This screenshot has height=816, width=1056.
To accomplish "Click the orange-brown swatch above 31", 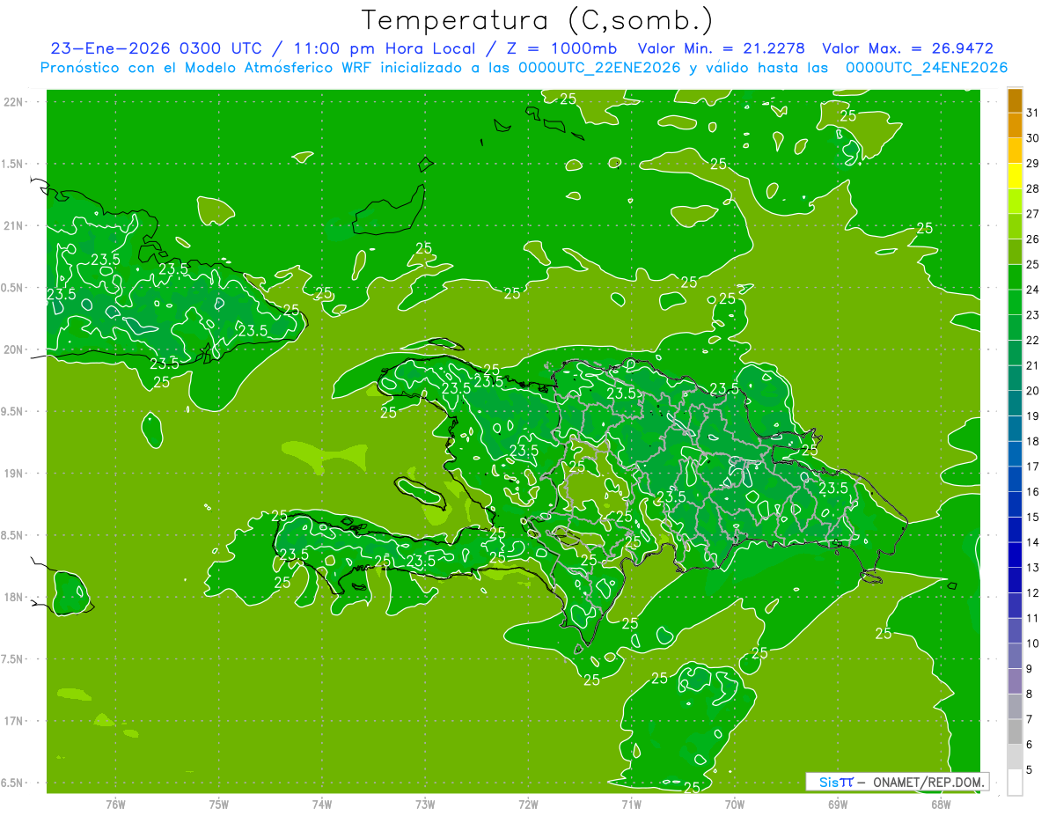I will pyautogui.click(x=1015, y=100).
